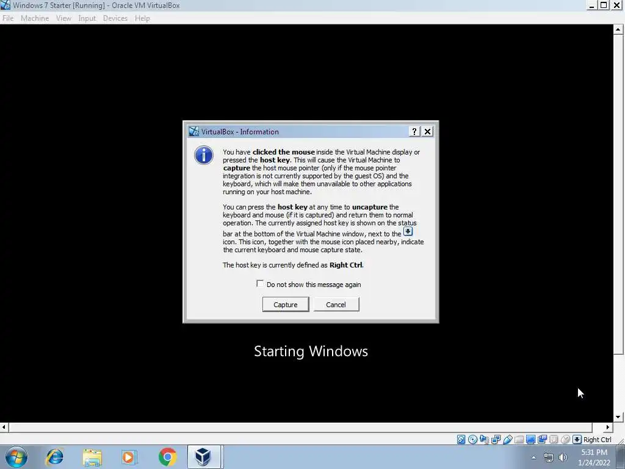Click the network tray icon
The width and height of the screenshot is (625, 469).
pyautogui.click(x=549, y=457)
